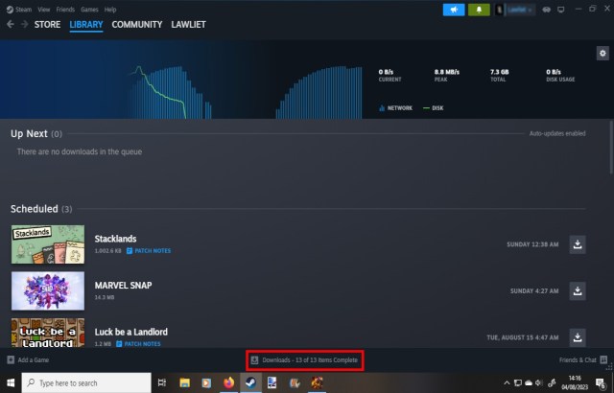614x393 pixels.
Task: Open the Games menu
Action: 89,9
